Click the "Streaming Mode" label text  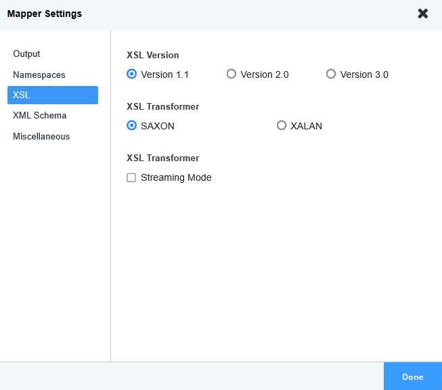point(176,177)
